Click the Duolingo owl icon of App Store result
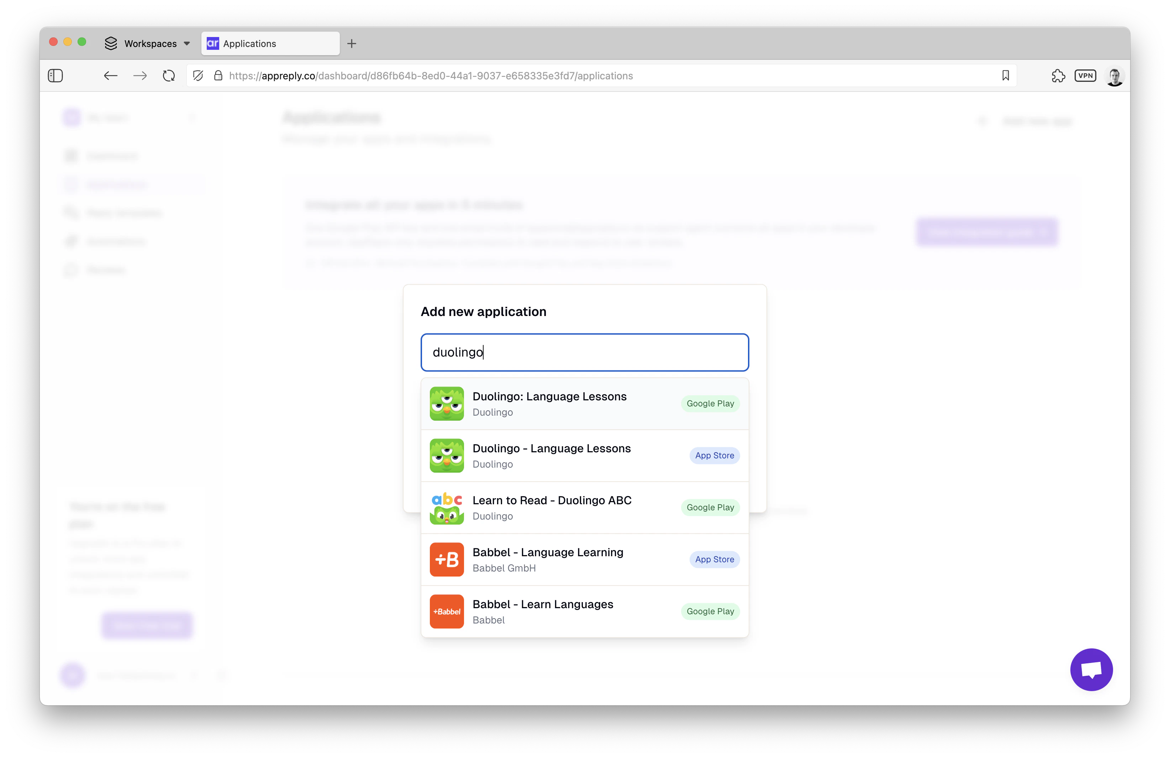Screen dimensions: 1170x758 pos(446,456)
